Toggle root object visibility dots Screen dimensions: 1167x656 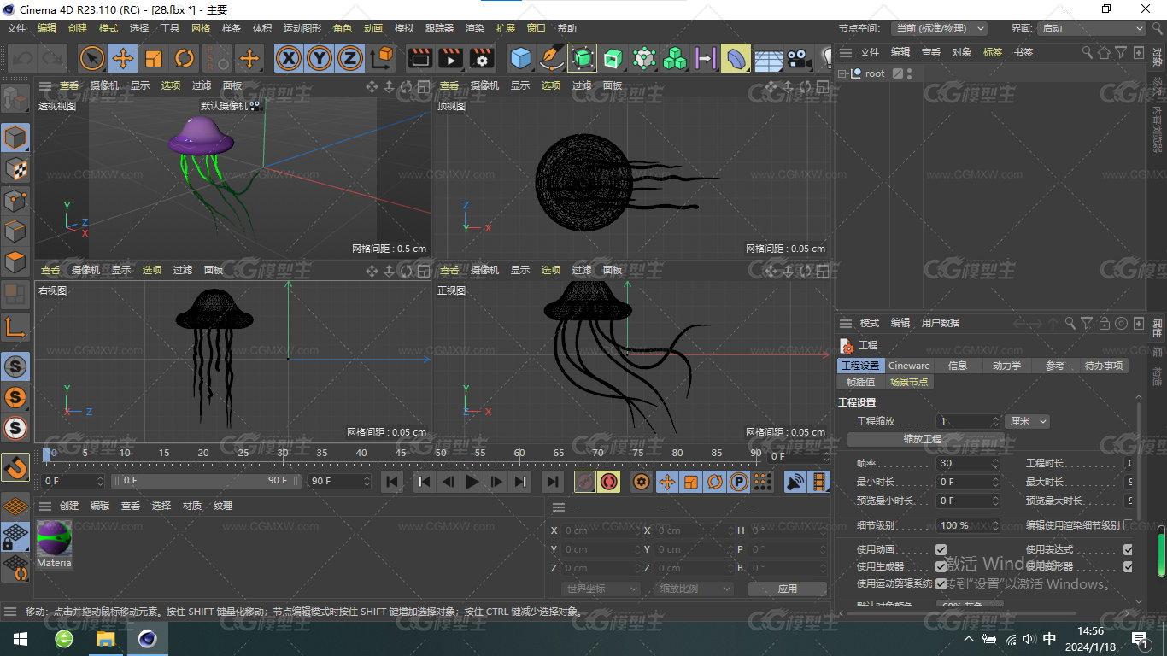click(x=910, y=73)
